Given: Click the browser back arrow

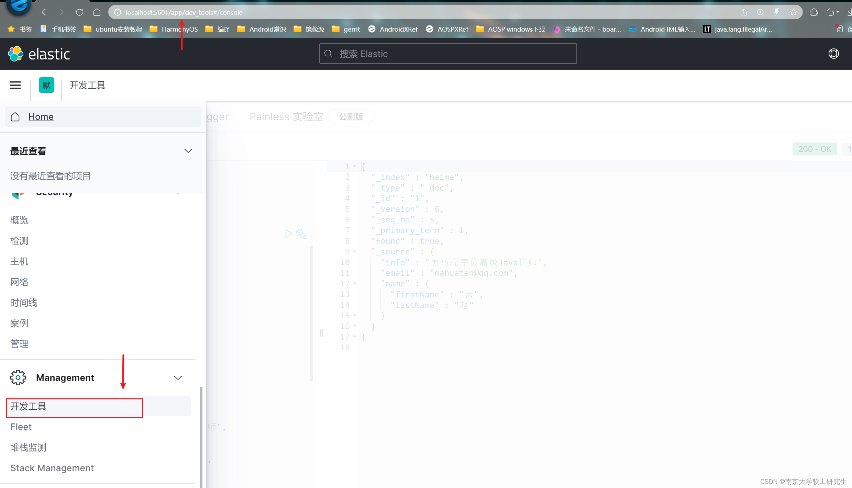Looking at the screenshot, I should pyautogui.click(x=44, y=12).
